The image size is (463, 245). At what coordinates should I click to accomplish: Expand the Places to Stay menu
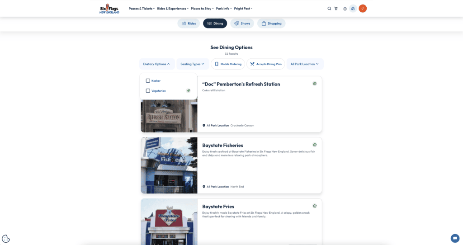point(202,9)
